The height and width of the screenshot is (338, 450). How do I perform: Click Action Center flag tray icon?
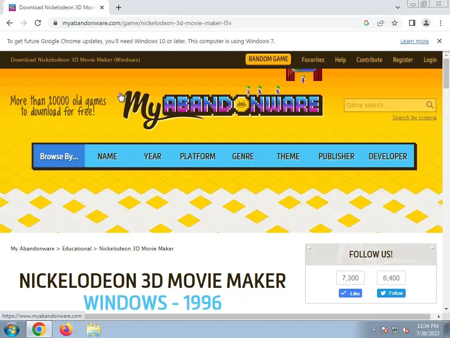pyautogui.click(x=385, y=330)
